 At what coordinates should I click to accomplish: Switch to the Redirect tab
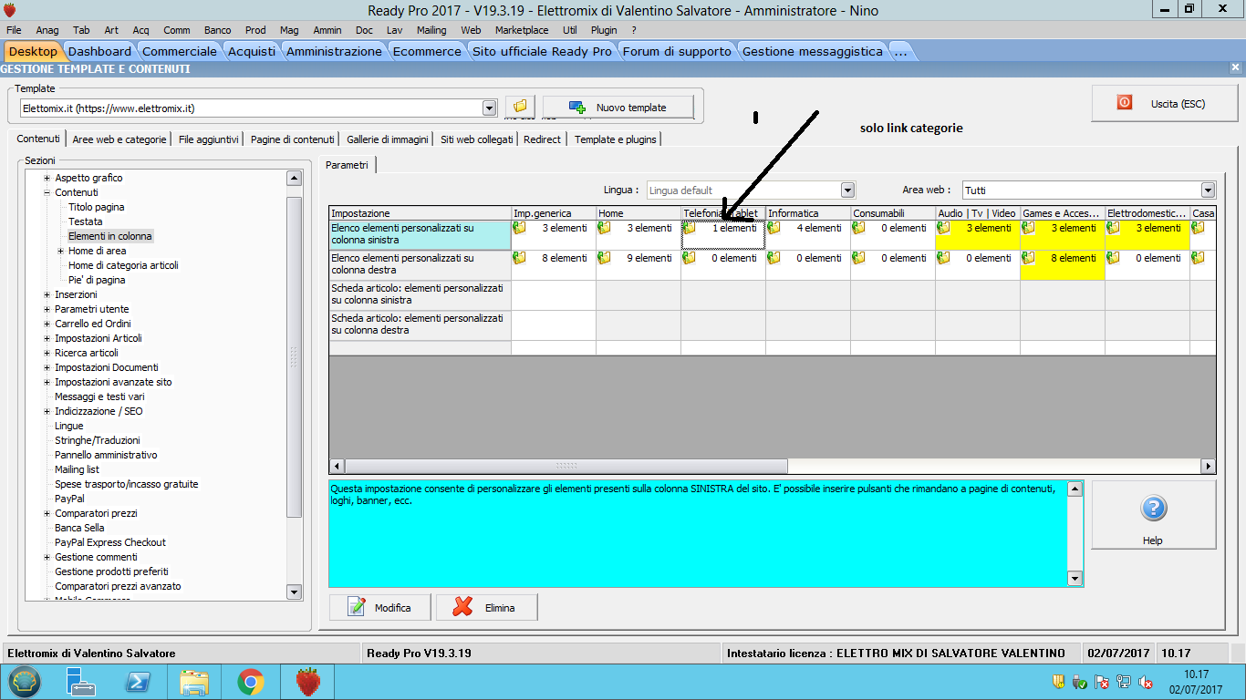click(542, 139)
